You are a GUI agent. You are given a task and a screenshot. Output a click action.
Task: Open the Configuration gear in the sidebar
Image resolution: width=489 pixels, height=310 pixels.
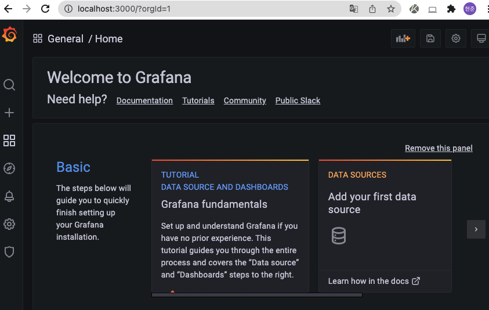9,224
